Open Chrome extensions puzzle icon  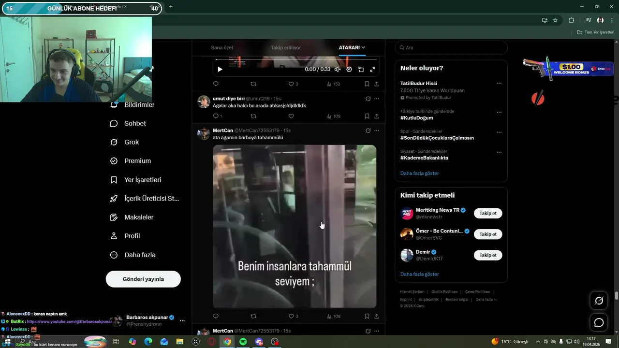pos(571,20)
